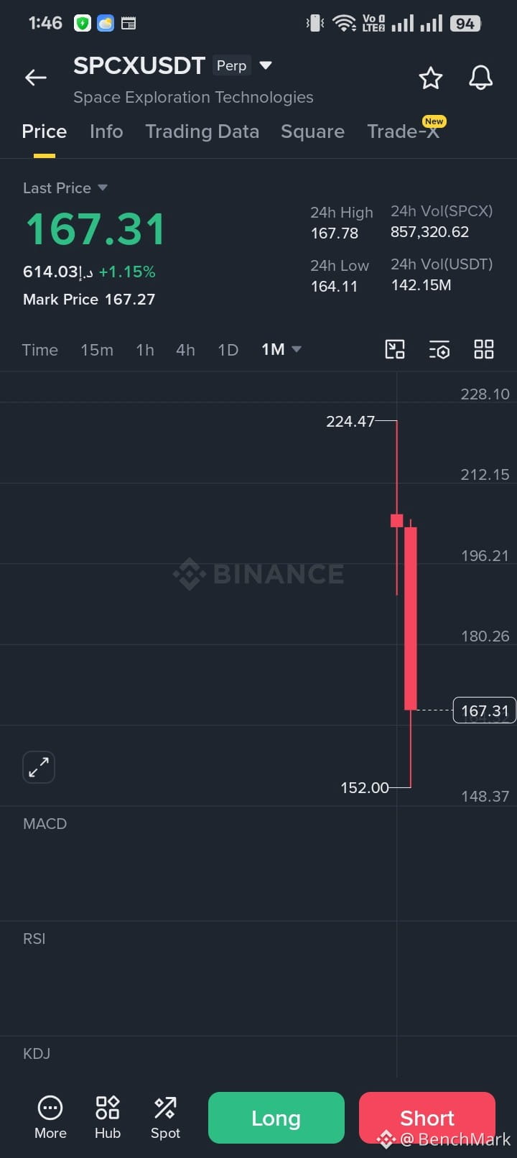Viewport: 517px width, 1158px height.
Task: Click the 167.31 current price marker
Action: tap(485, 710)
